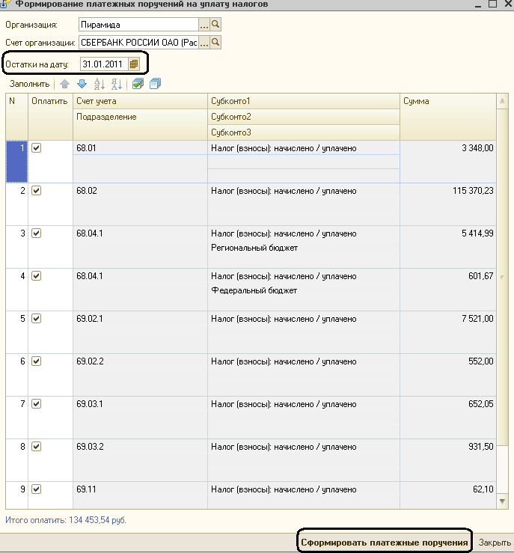The image size is (514, 553).
Task: Toggle the Оплатить checkbox for account 68.01
Action: pyautogui.click(x=37, y=148)
